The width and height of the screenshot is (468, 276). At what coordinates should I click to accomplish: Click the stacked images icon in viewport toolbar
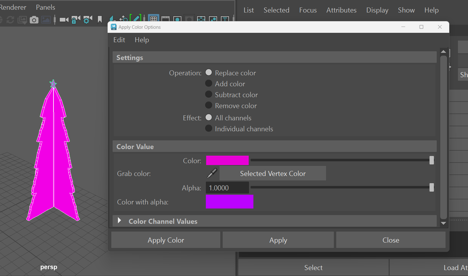pyautogui.click(x=22, y=20)
